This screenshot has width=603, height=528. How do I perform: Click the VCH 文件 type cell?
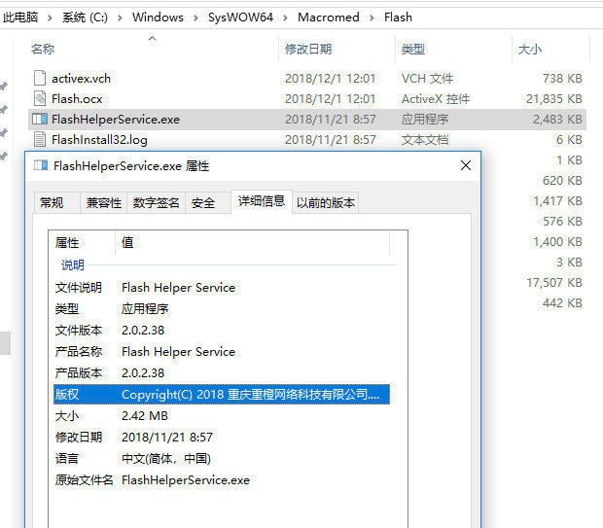(x=427, y=79)
